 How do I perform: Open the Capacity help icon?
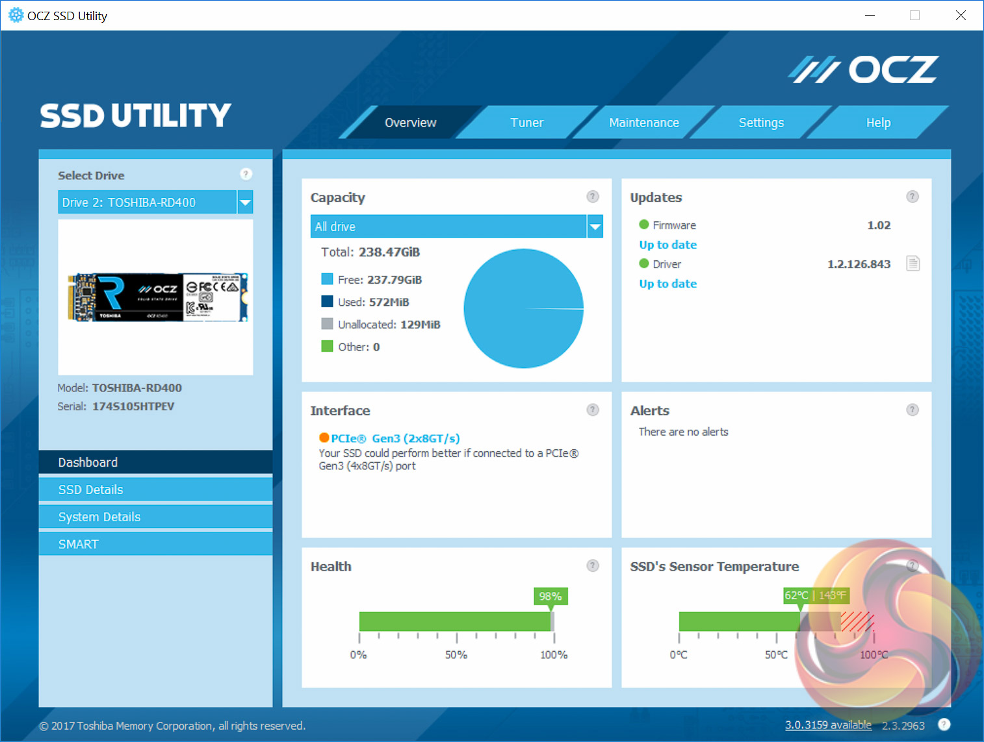point(593,197)
